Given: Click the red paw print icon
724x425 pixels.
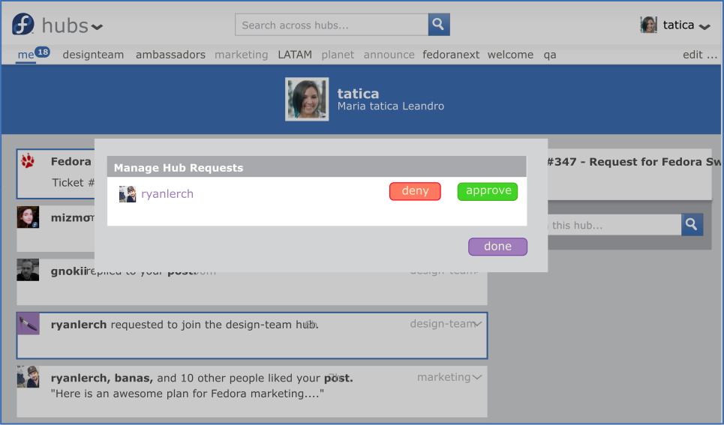Looking at the screenshot, I should (x=28, y=160).
